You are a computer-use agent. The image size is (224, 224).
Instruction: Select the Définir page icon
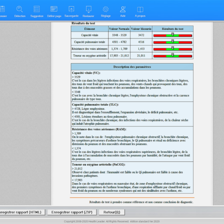point(54,9)
